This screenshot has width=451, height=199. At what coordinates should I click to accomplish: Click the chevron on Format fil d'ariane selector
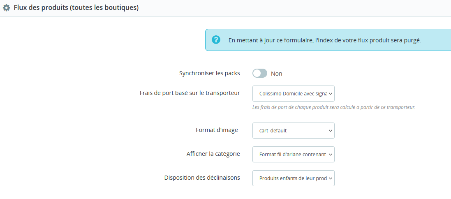point(330,155)
